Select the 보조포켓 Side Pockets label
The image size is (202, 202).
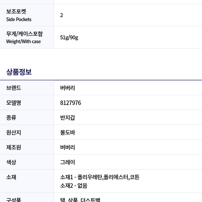point(19,15)
